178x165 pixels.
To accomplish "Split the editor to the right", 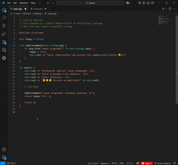I will click(x=170, y=9).
